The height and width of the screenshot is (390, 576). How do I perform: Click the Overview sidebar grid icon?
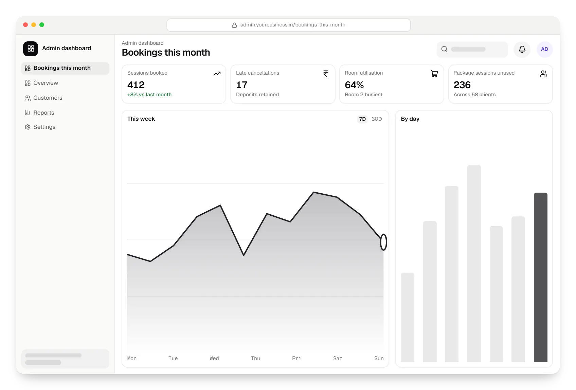pos(28,83)
